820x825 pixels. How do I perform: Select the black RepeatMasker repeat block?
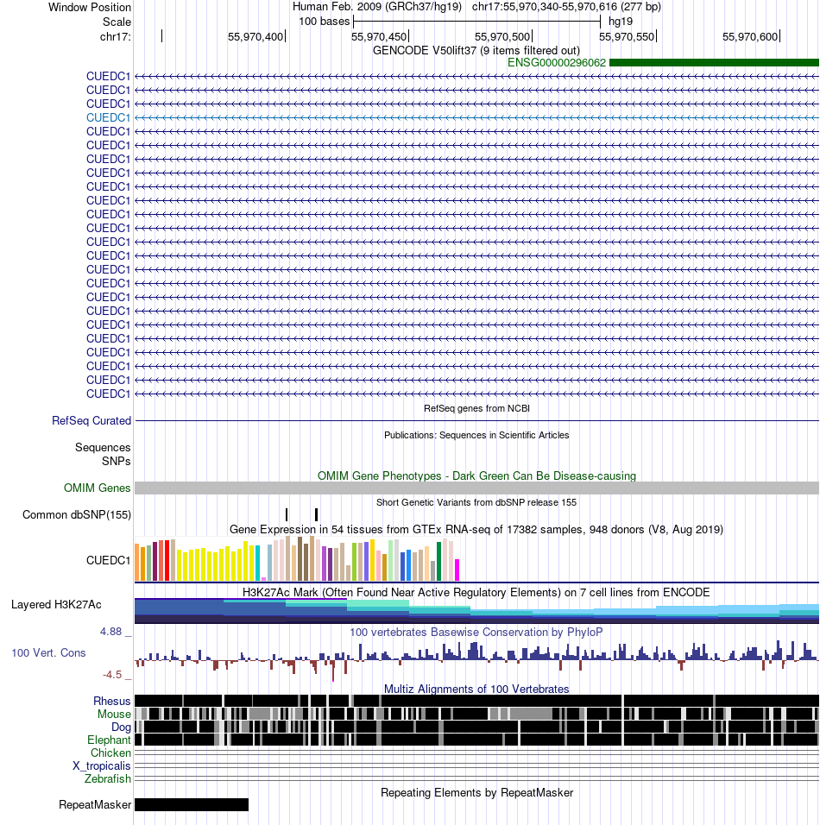(192, 804)
